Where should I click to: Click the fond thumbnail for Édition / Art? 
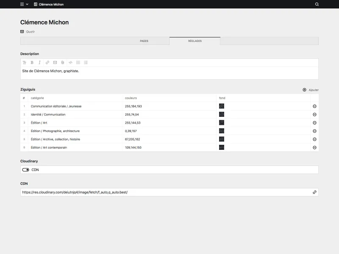tap(222, 123)
